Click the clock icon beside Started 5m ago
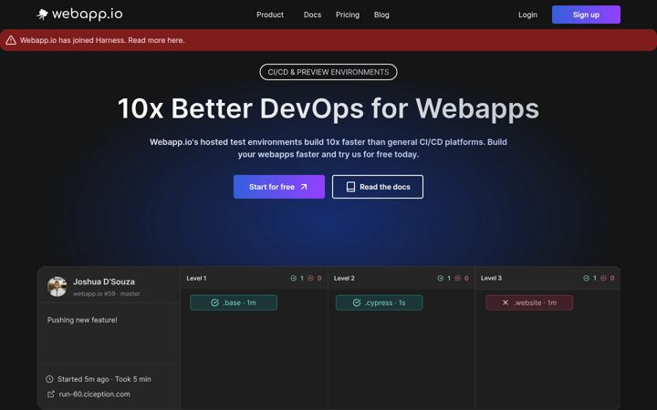657x410 pixels. [49, 379]
